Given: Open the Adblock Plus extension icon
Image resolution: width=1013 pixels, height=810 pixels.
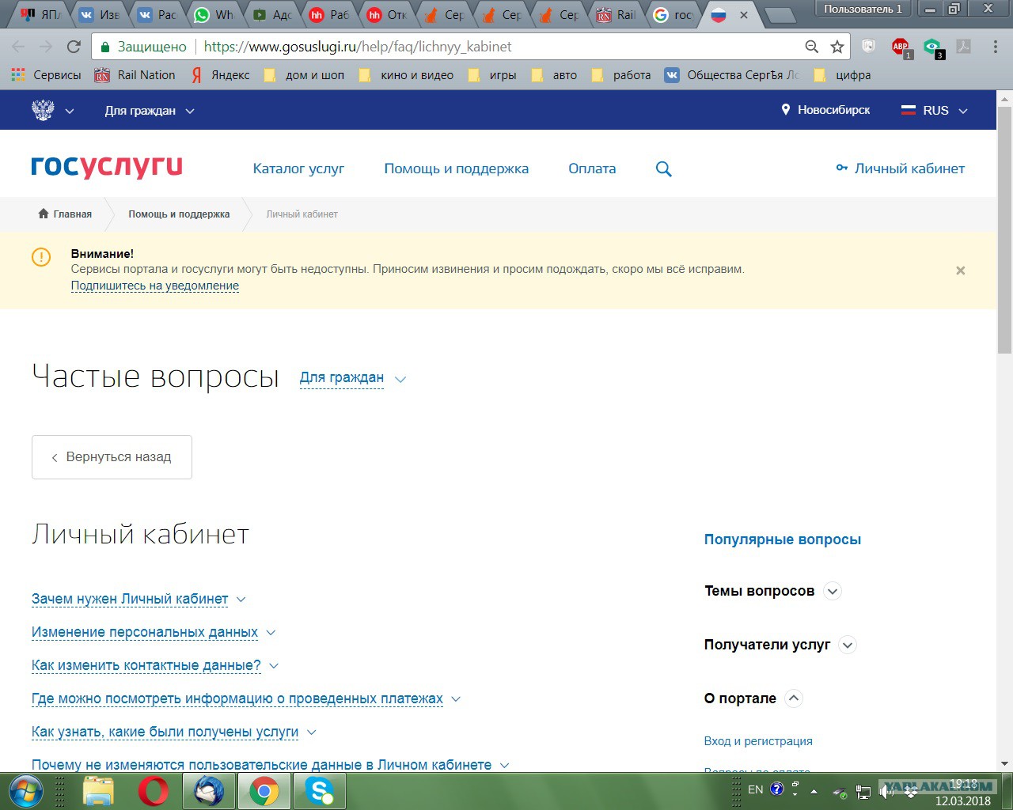Looking at the screenshot, I should (900, 47).
